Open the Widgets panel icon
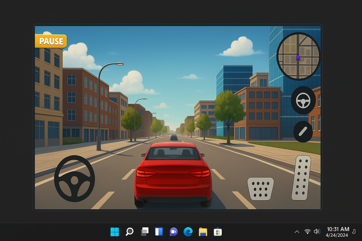This screenshot has width=362, height=241. 159,232
